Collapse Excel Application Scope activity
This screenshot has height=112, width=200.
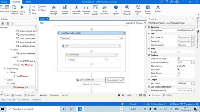(x=124, y=33)
